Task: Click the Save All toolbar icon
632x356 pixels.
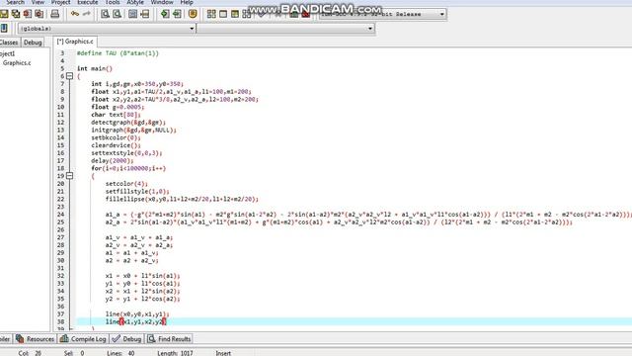Action: [x=16, y=14]
